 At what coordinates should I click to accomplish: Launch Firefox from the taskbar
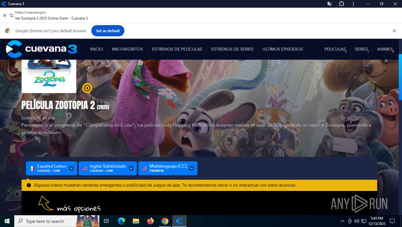click(x=150, y=221)
